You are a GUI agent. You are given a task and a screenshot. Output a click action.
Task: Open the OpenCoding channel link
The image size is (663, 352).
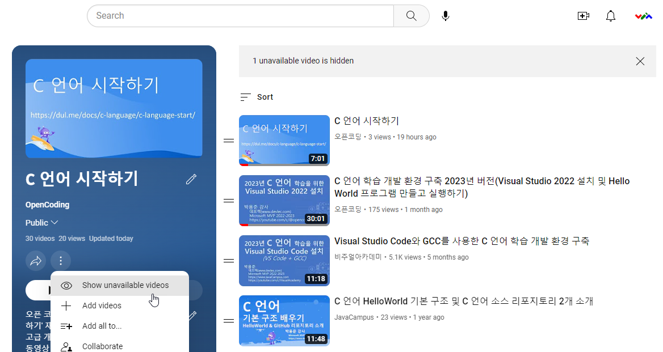tap(47, 205)
